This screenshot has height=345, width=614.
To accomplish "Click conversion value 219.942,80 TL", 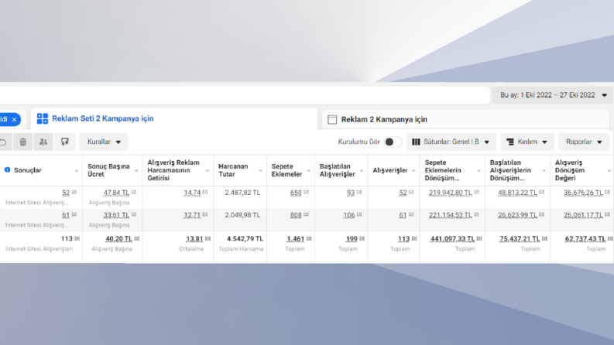I will (x=451, y=193).
